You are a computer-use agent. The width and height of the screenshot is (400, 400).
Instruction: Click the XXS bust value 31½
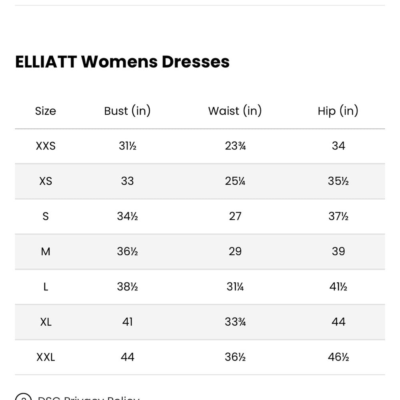coord(128,146)
